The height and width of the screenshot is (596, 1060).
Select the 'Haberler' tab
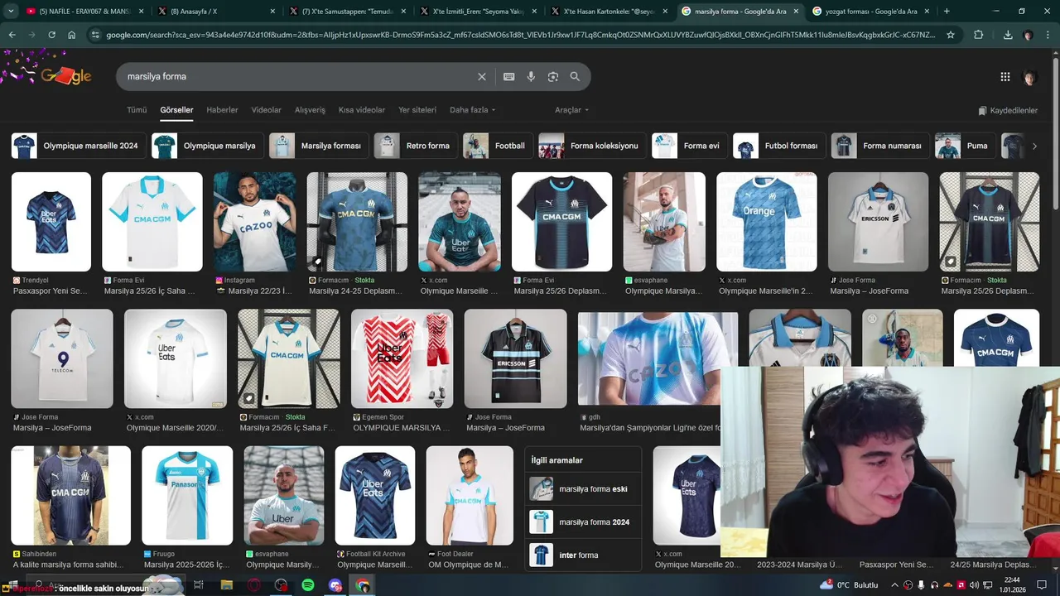(222, 110)
